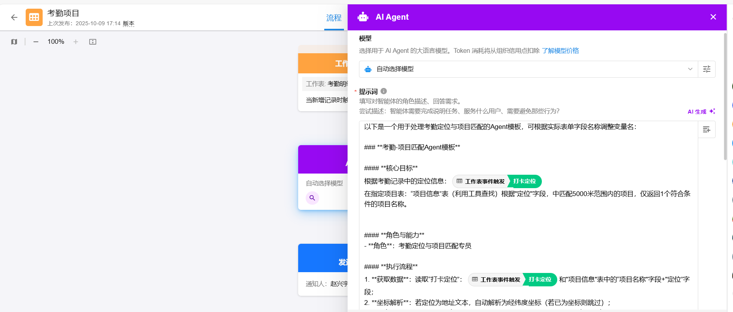The width and height of the screenshot is (733, 312).
Task: Open the 版本 history link
Action: 128,23
